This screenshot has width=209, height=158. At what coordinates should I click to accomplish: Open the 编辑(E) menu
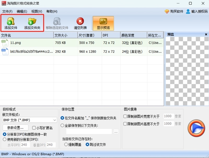click(x=22, y=12)
